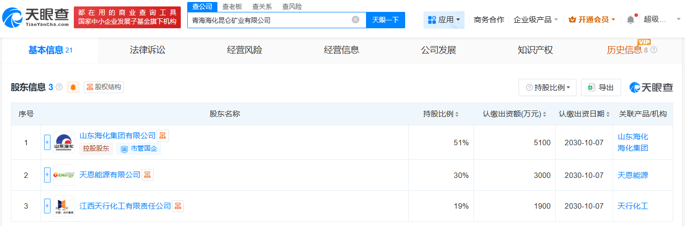Click the 导出 export button
The height and width of the screenshot is (226, 685).
pyautogui.click(x=600, y=87)
